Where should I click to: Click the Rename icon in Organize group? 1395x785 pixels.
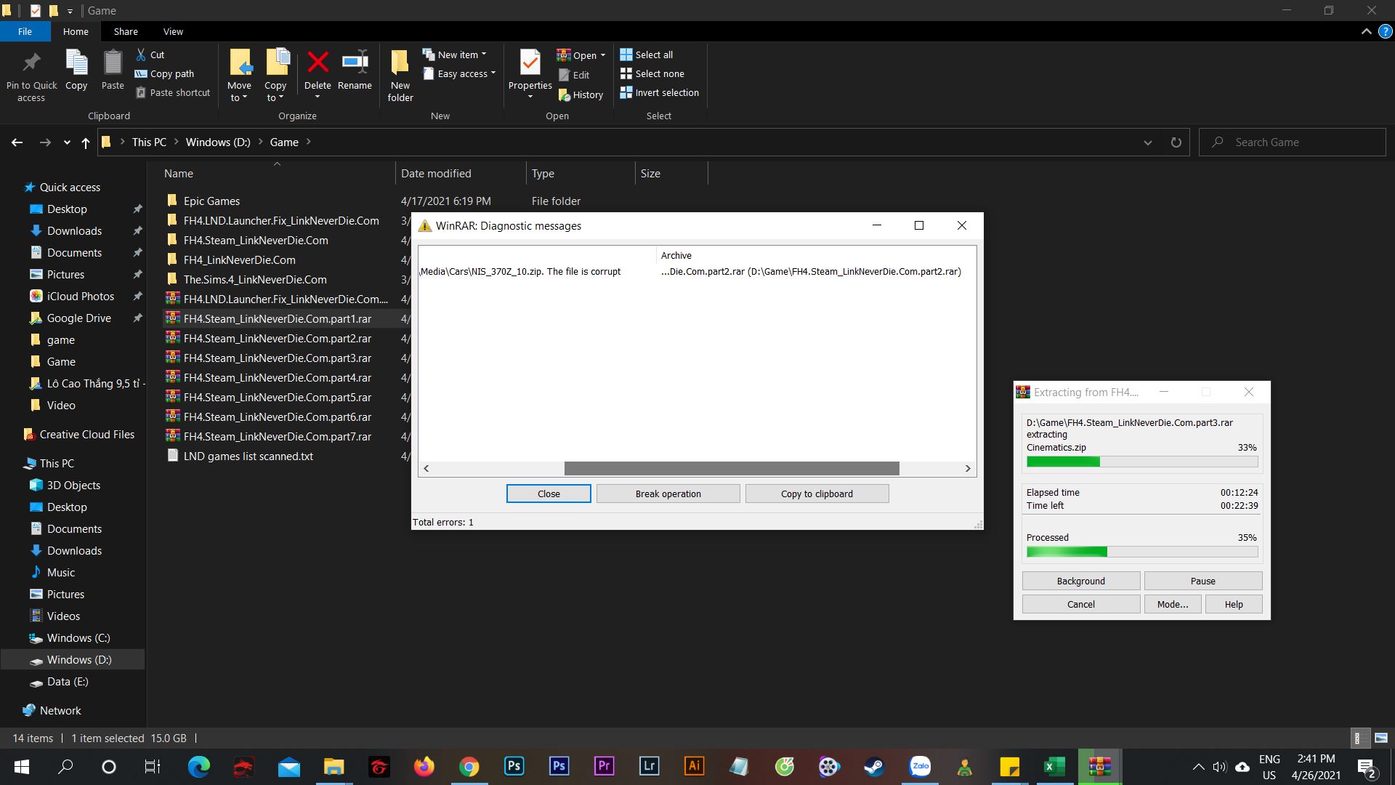(x=355, y=63)
